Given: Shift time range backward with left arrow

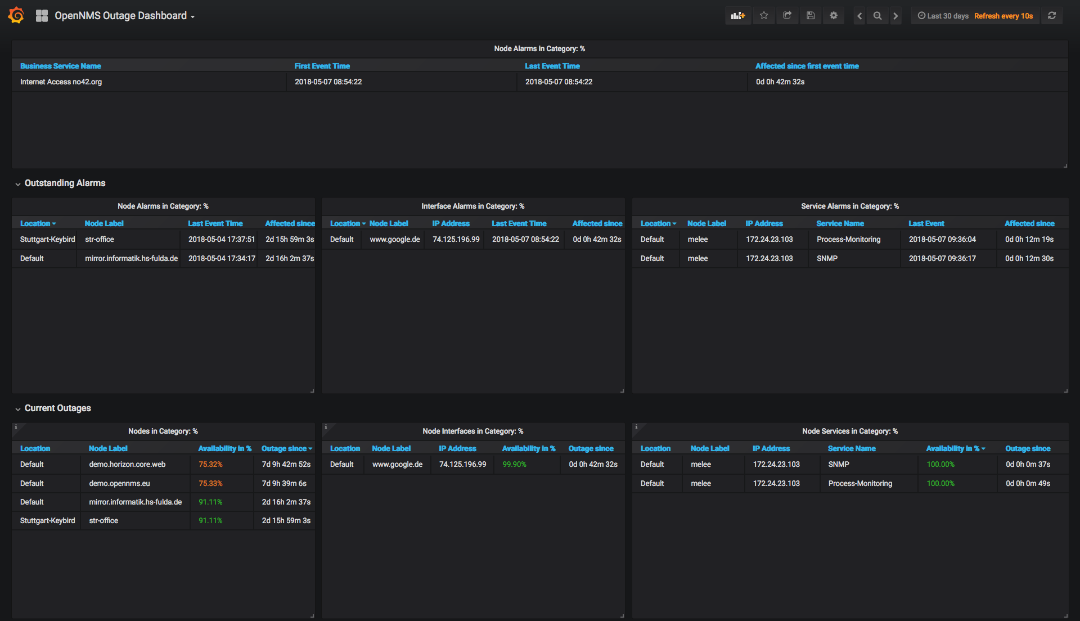Looking at the screenshot, I should [x=859, y=16].
